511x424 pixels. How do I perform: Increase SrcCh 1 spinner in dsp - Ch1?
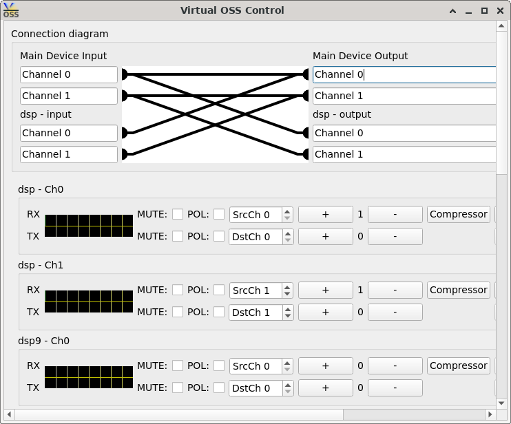coord(287,287)
